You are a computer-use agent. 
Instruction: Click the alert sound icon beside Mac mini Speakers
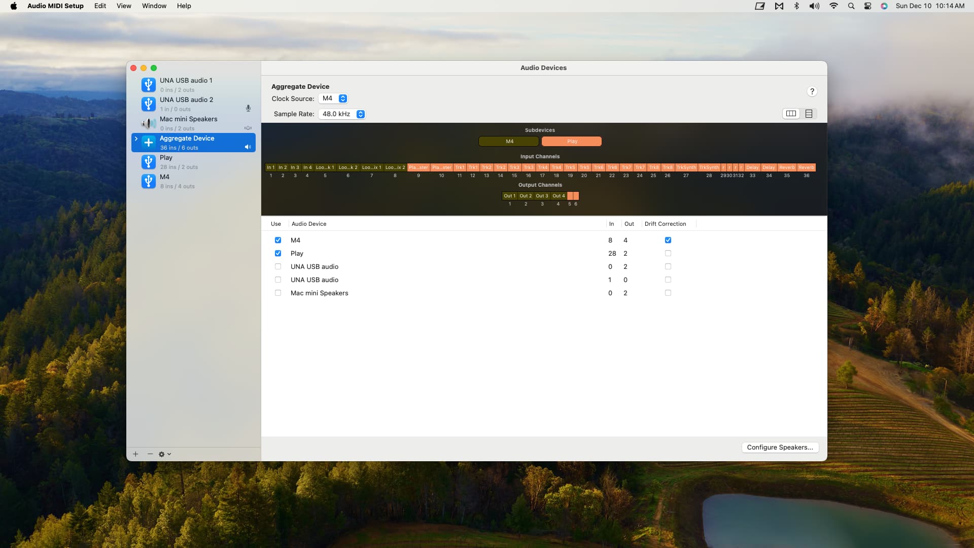pyautogui.click(x=248, y=128)
